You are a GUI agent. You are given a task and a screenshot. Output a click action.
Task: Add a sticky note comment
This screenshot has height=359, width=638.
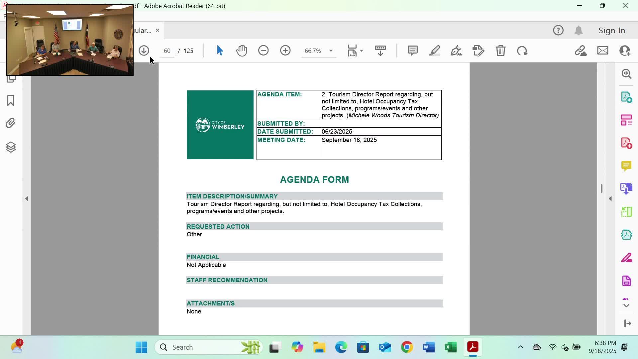pyautogui.click(x=412, y=51)
